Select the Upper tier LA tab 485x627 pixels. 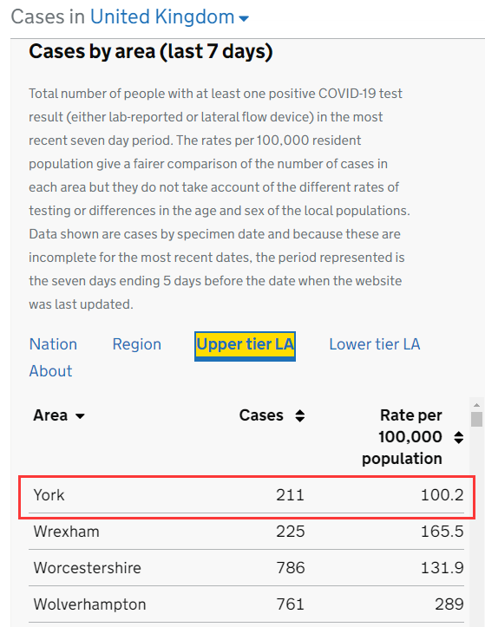click(245, 346)
